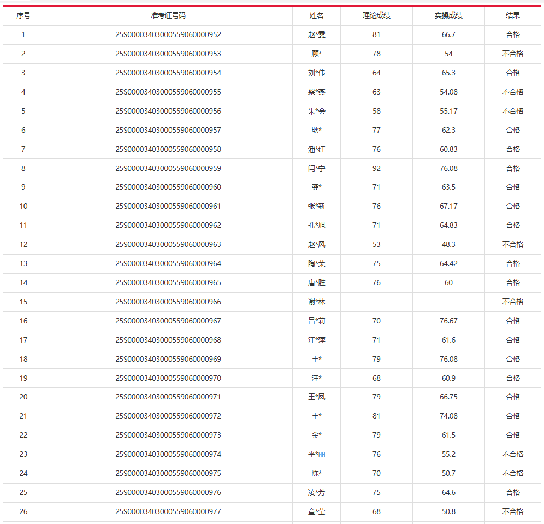Screen dimensions: 544x524
Task: Click the 实操成绩 column header
Action: pos(448,16)
